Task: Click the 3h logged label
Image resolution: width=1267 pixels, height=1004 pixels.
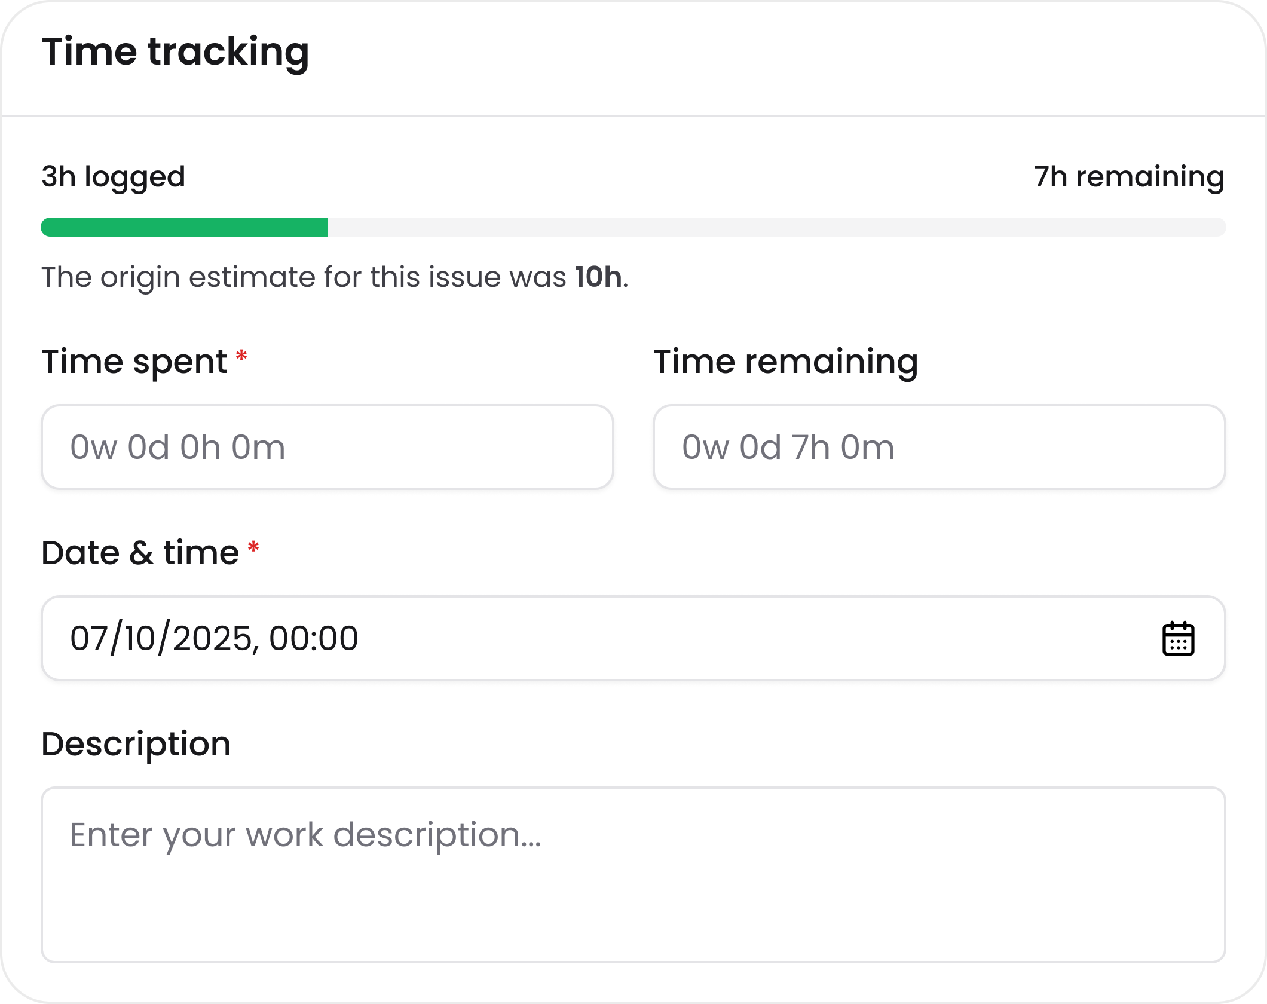Action: click(112, 176)
